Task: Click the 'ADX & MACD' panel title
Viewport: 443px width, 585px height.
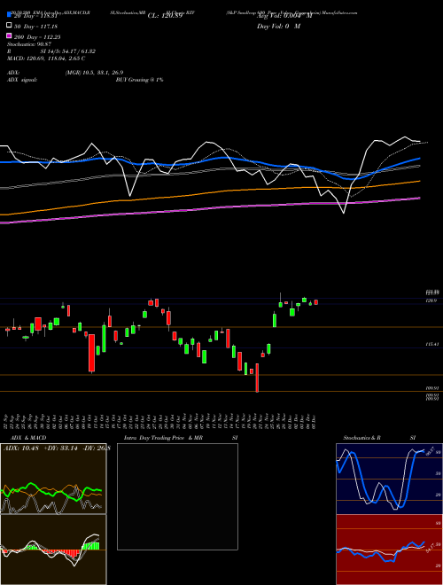Action: (28, 438)
